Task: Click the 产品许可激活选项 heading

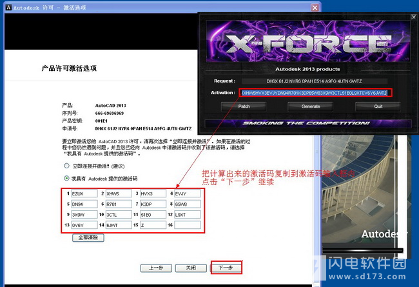Action: (69, 68)
